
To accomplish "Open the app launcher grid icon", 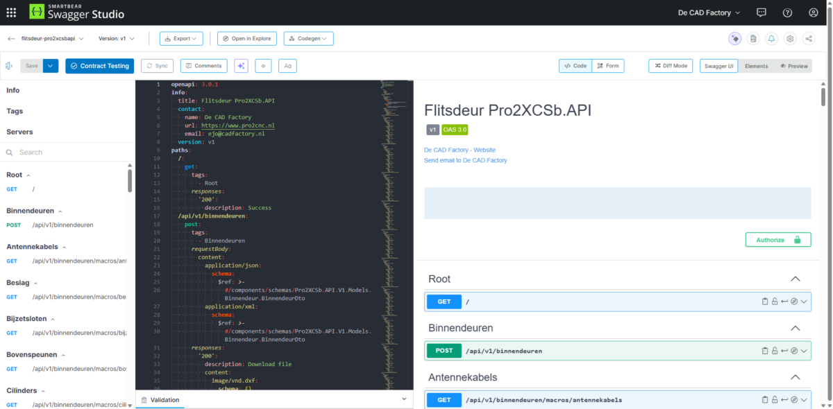I will (11, 12).
